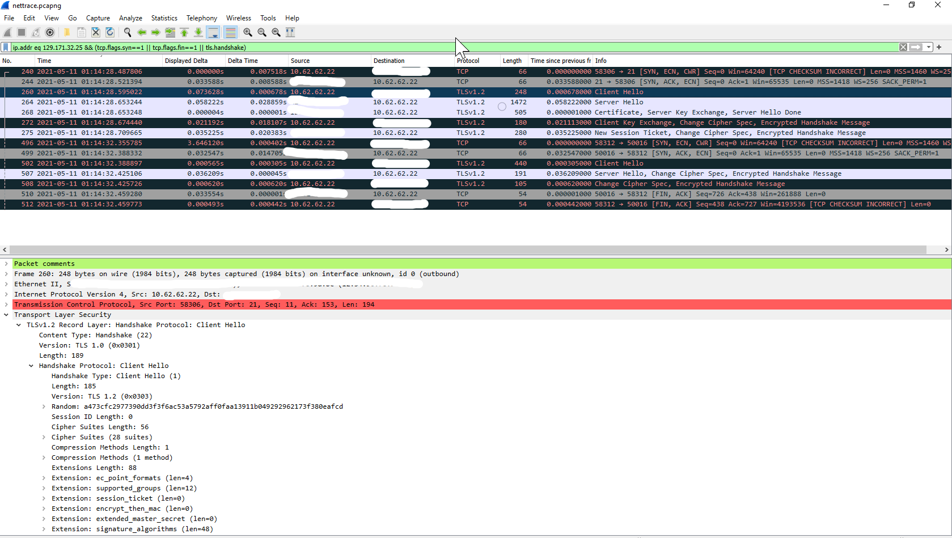Select the find packet magnifier tool
The width and height of the screenshot is (952, 538).
pyautogui.click(x=128, y=32)
